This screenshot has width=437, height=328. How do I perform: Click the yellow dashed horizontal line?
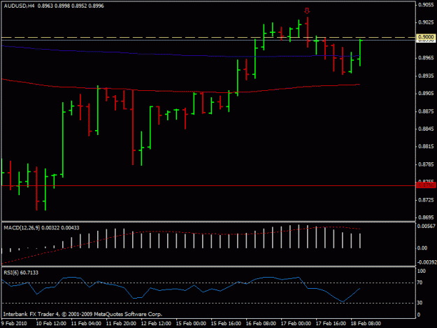point(208,37)
